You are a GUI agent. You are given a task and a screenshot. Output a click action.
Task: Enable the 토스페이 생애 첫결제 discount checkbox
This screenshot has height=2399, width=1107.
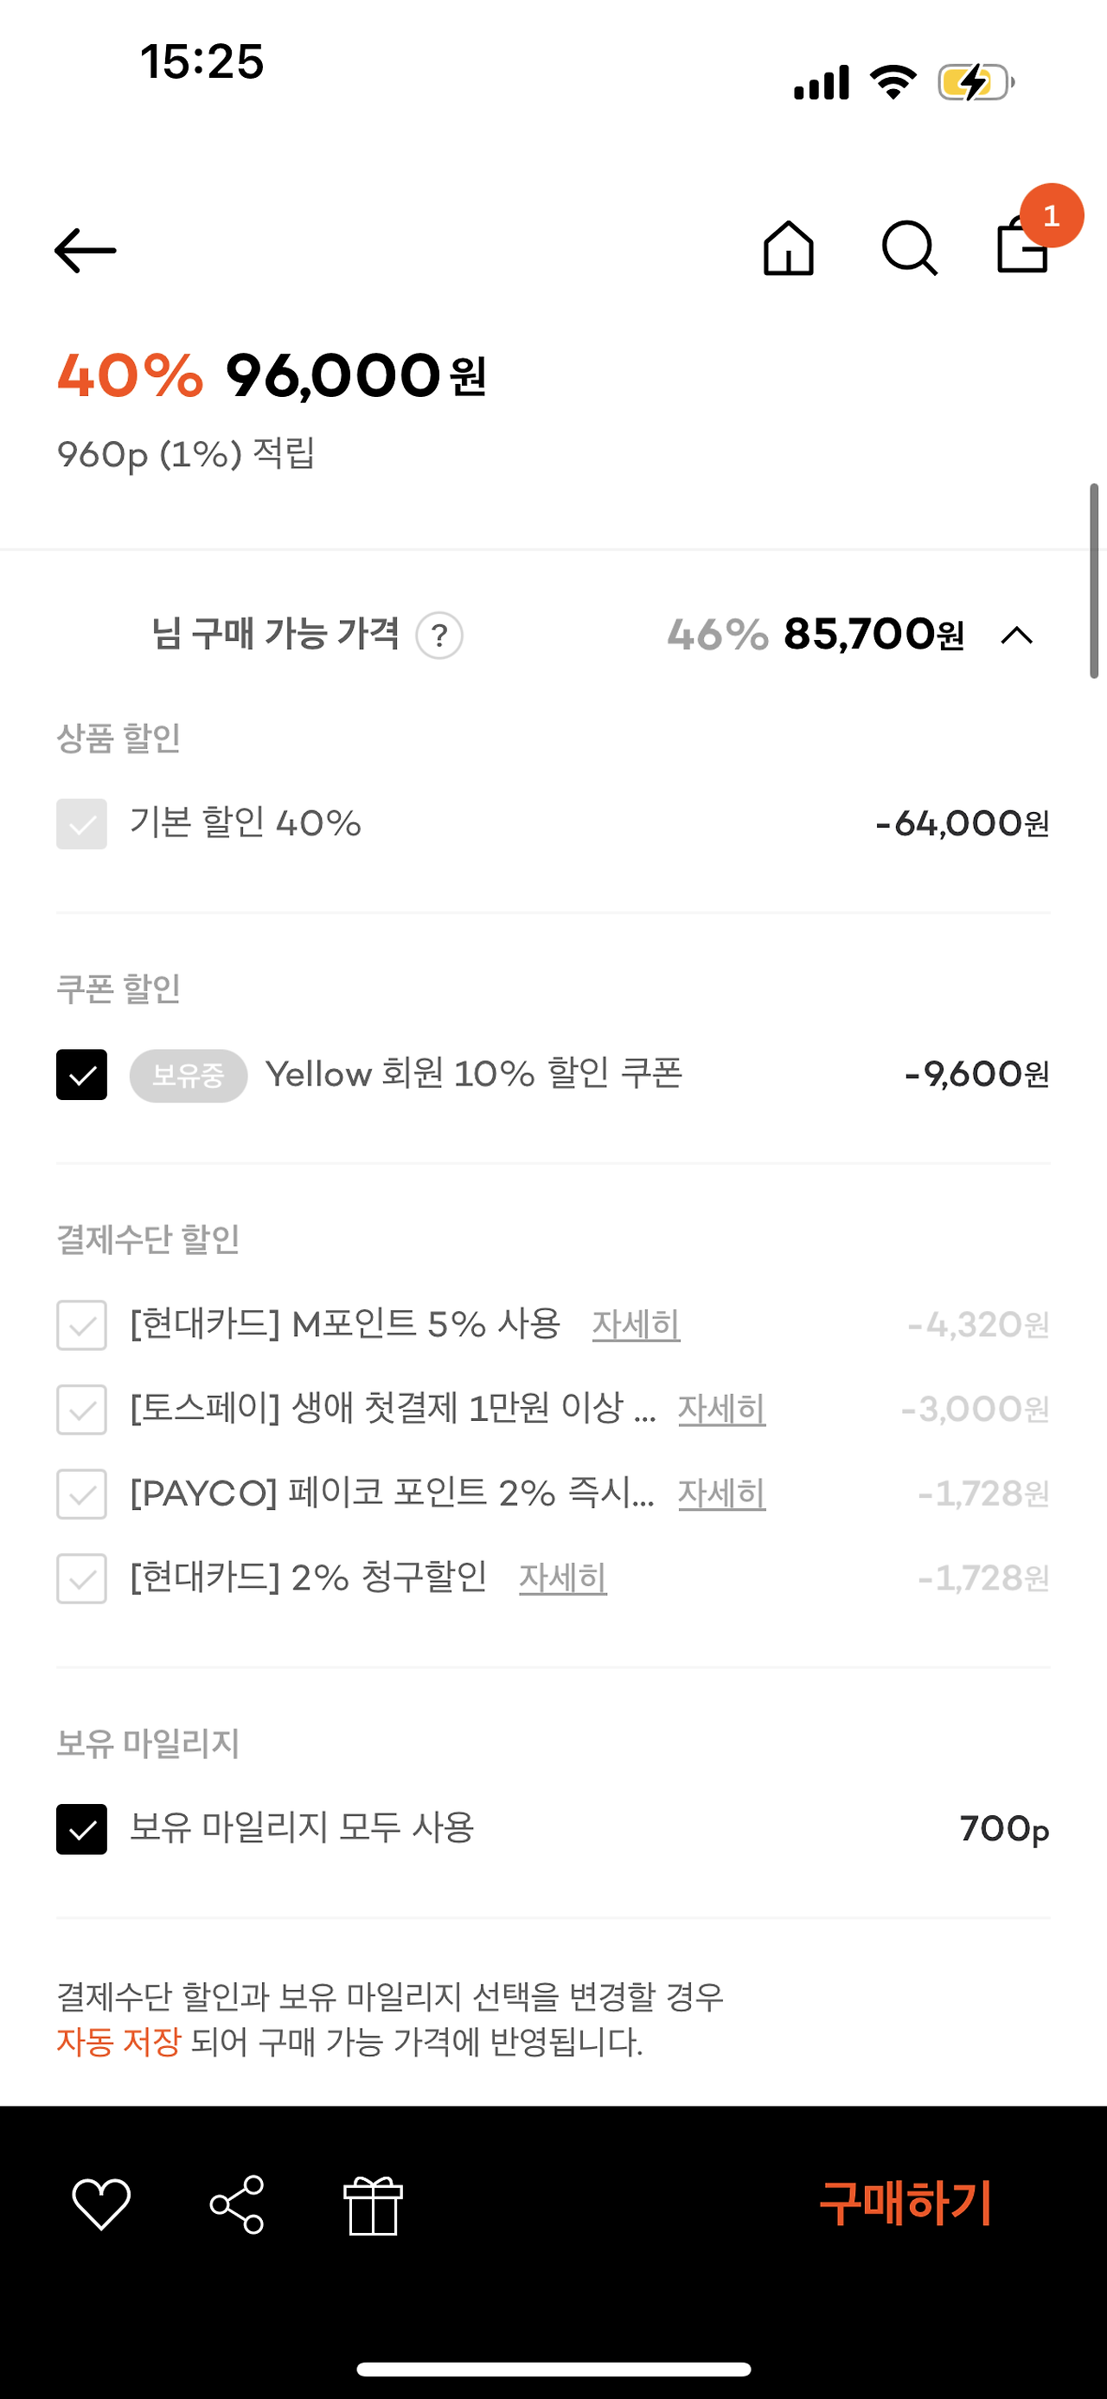click(x=82, y=1409)
